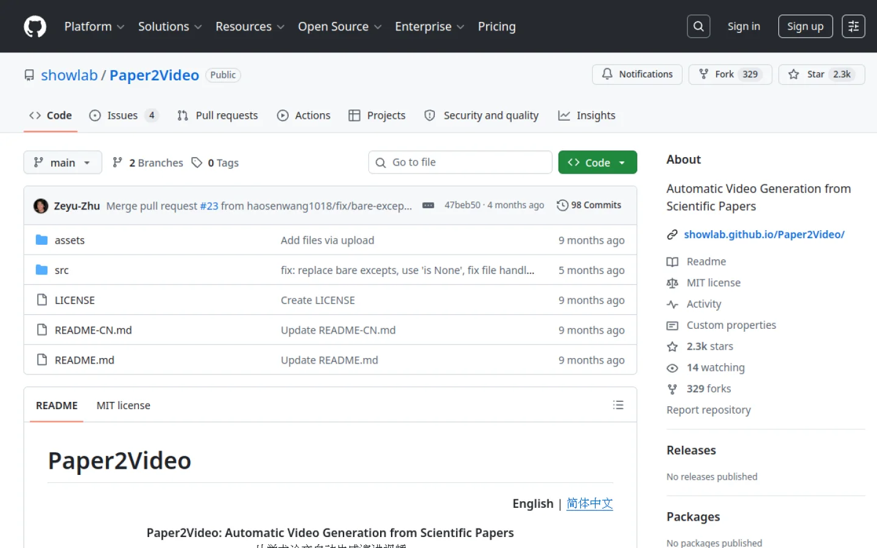
Task: Click the src folder icon
Action: [x=41, y=270]
